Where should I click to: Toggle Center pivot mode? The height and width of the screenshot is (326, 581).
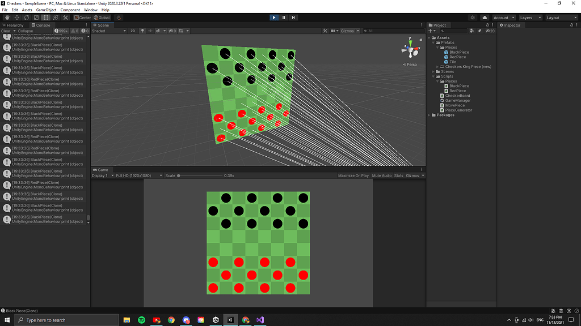[x=84, y=18]
